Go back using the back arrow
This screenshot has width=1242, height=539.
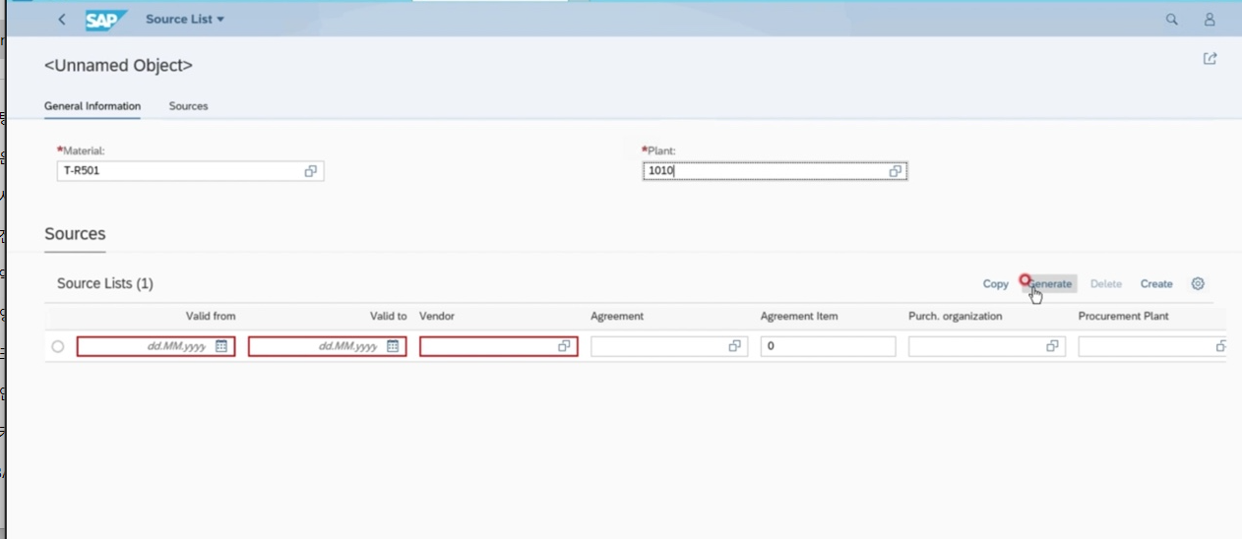[x=62, y=20]
